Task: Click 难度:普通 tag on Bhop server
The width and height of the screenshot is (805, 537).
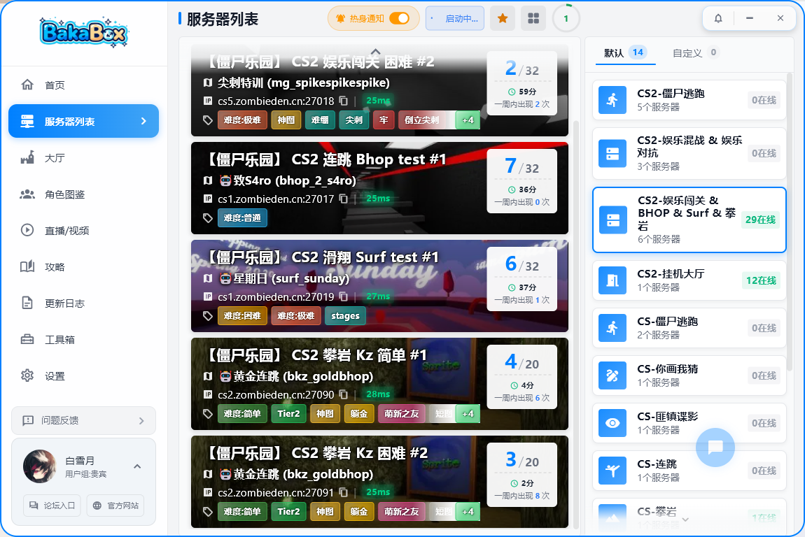Action: coord(242,218)
